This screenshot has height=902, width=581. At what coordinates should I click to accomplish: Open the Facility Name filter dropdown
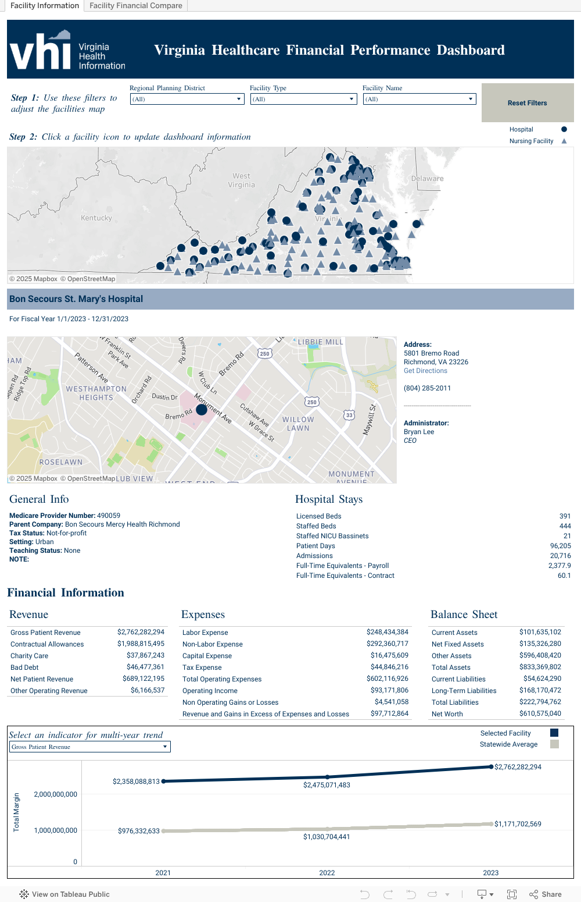(x=419, y=99)
